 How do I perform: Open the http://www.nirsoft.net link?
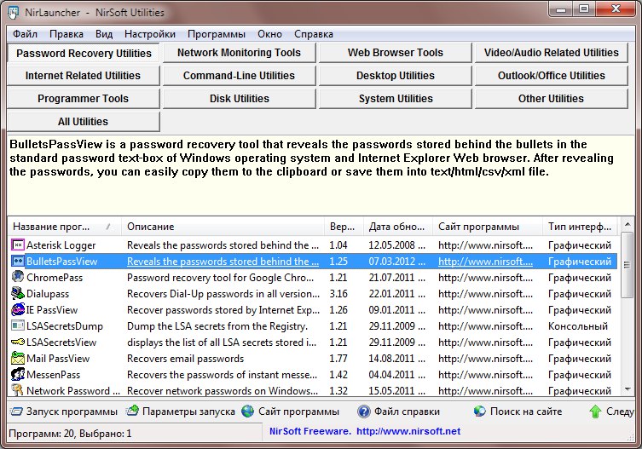pyautogui.click(x=408, y=431)
